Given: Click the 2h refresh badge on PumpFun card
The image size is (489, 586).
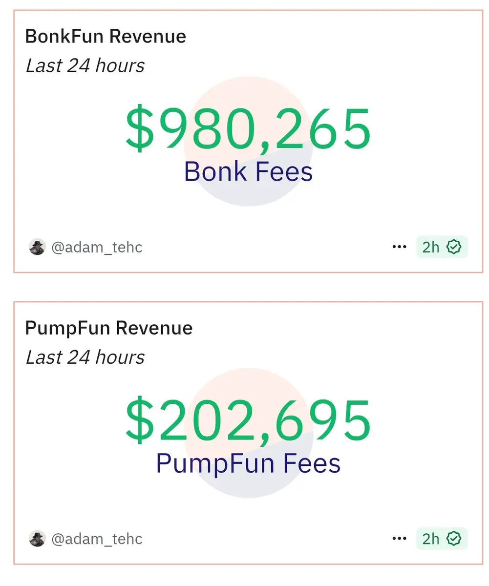Looking at the screenshot, I should [x=442, y=539].
